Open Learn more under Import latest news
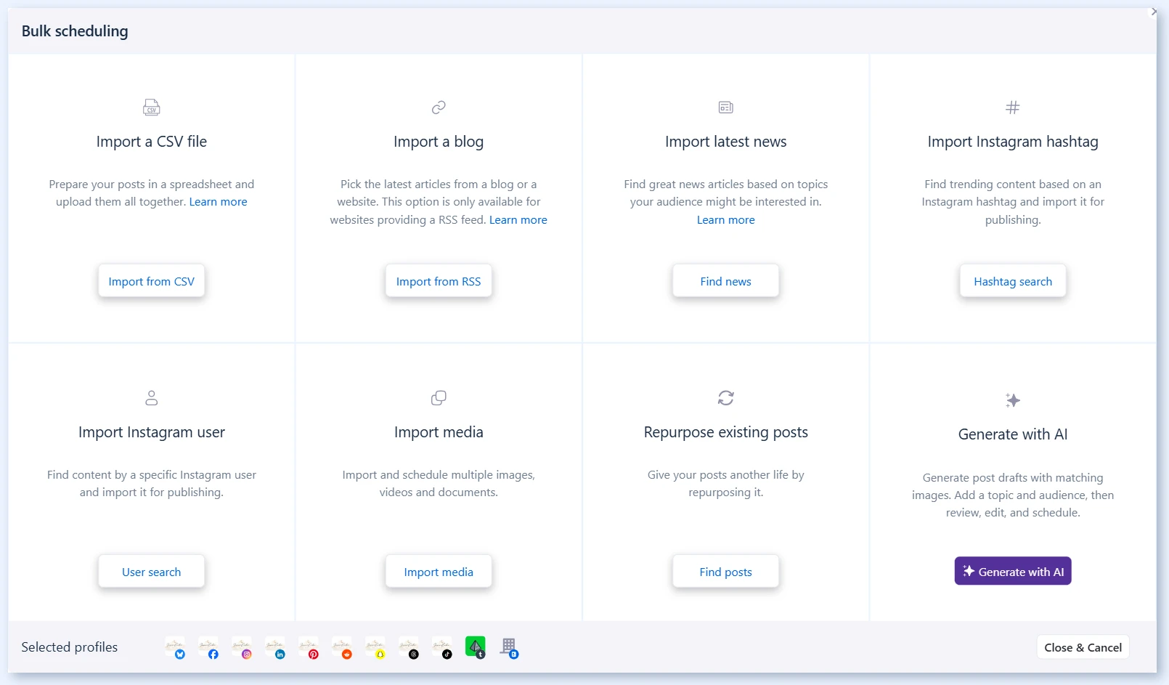1169x685 pixels. 726,220
